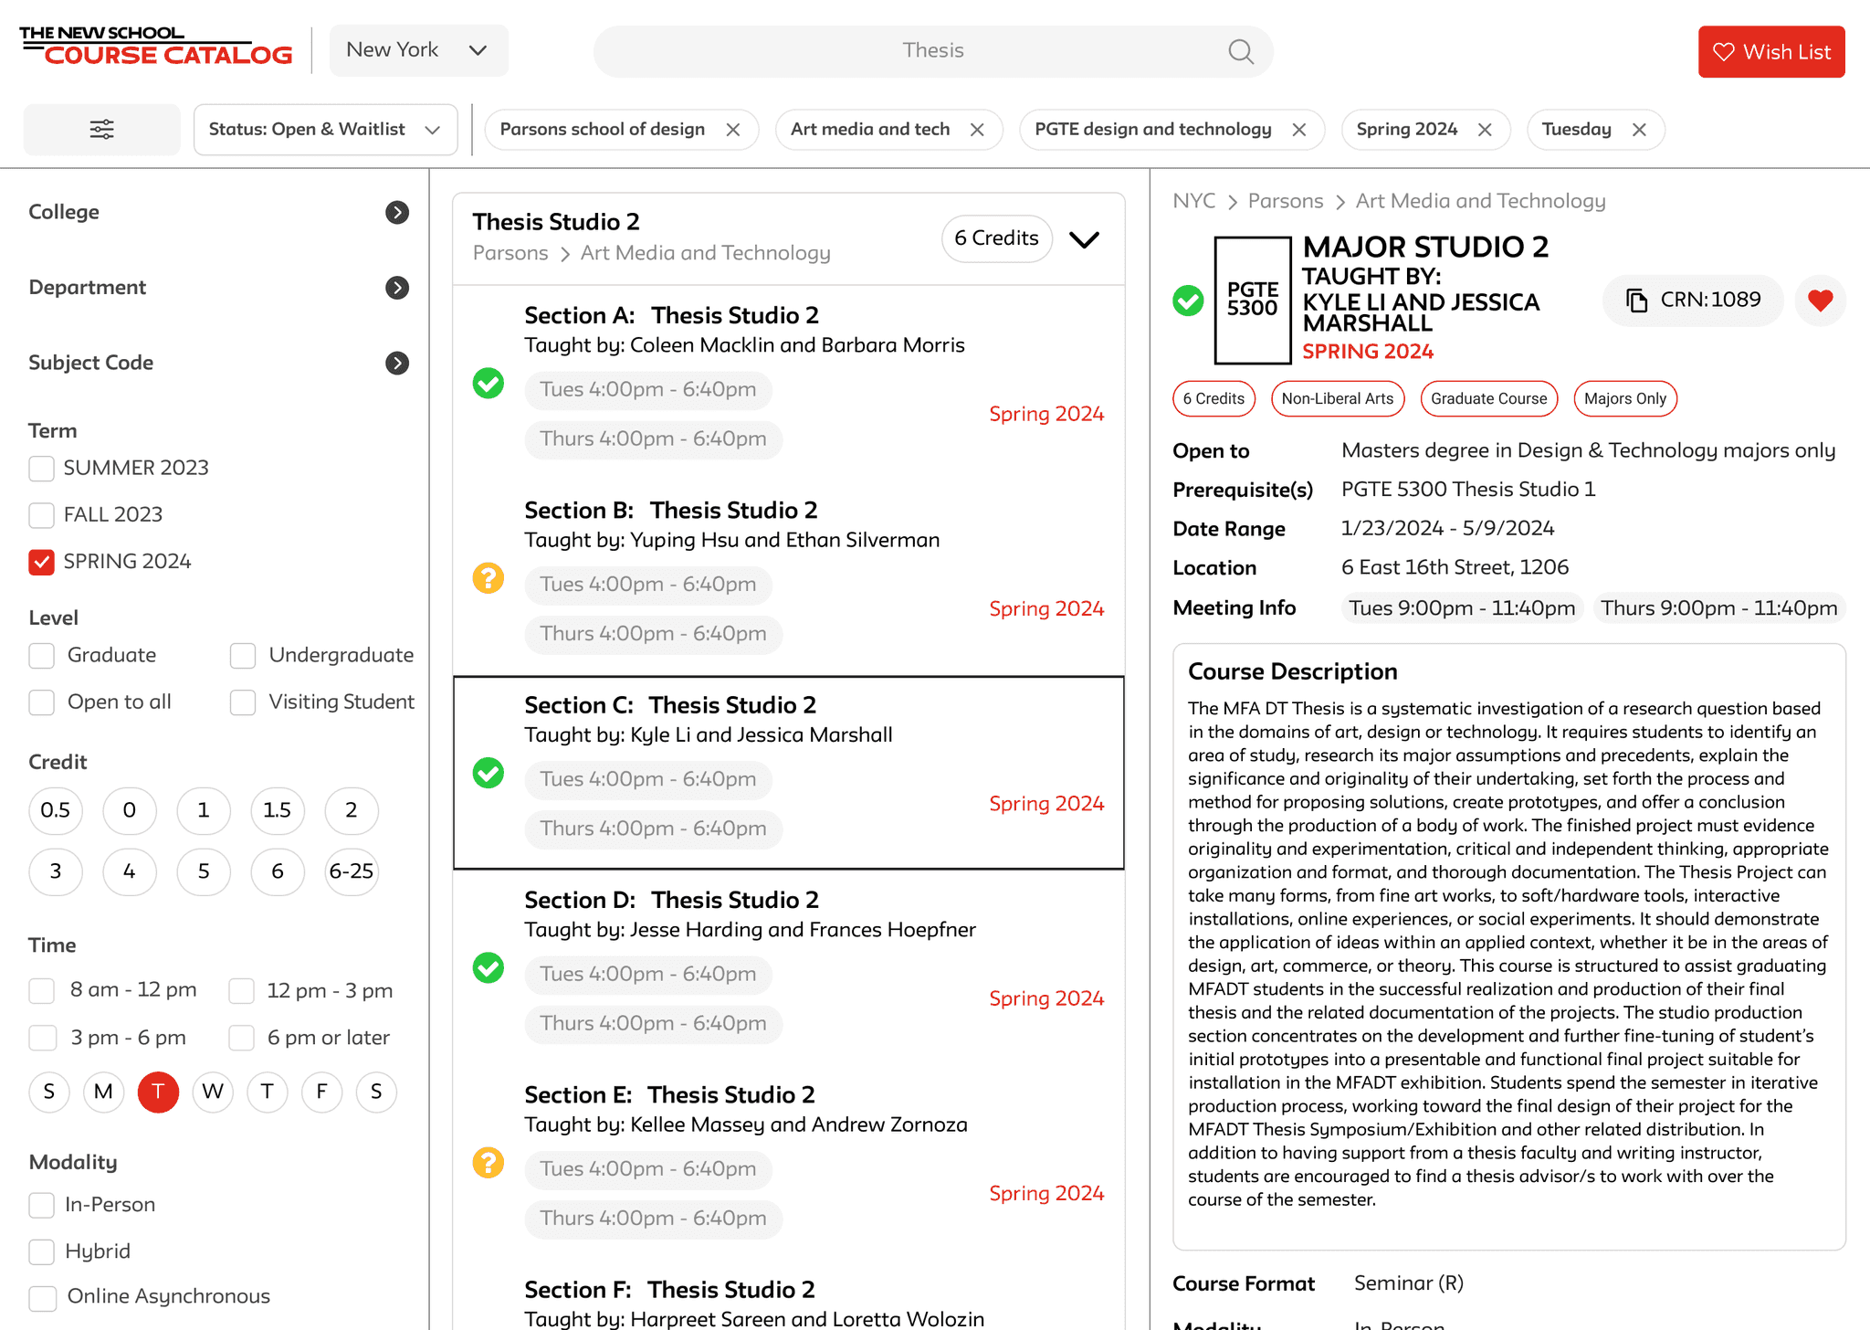The height and width of the screenshot is (1330, 1870).
Task: Click Section C open status checkmark
Action: tap(489, 773)
